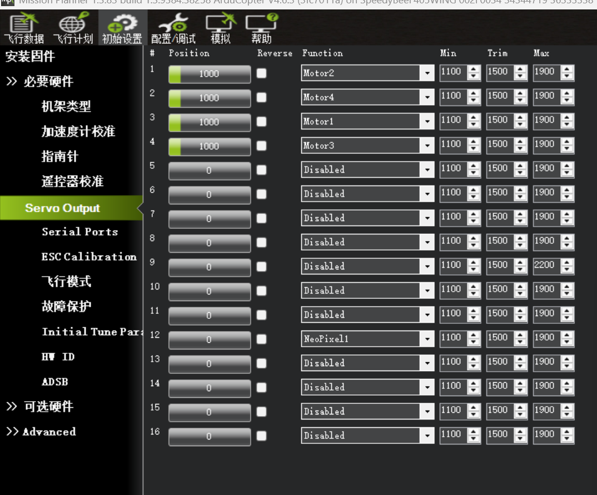Viewport: 597px width, 495px height.
Task: Toggle Reverse checkbox for servo row 4
Action: [262, 146]
